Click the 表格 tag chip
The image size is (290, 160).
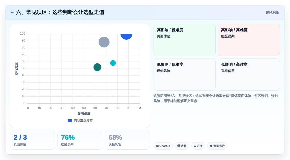click(x=182, y=146)
